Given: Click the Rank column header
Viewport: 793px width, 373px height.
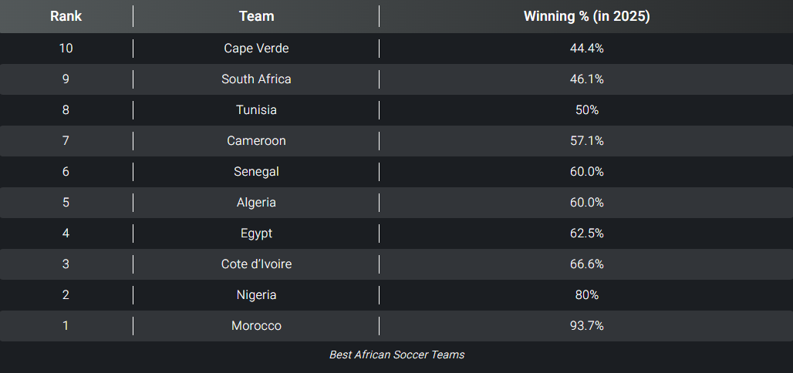Looking at the screenshot, I should [66, 16].
